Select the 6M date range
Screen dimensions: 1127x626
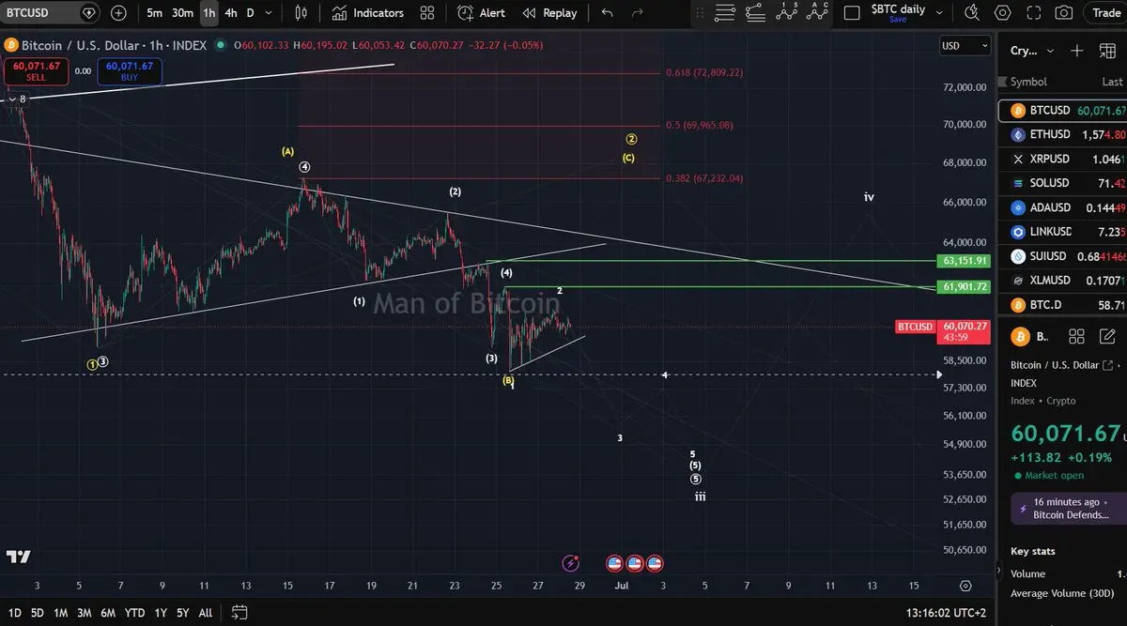(108, 613)
